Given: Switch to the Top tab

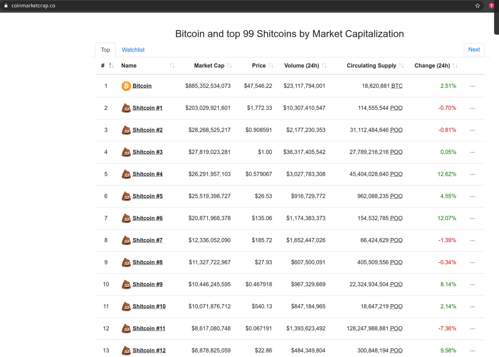Looking at the screenshot, I should click(x=105, y=50).
